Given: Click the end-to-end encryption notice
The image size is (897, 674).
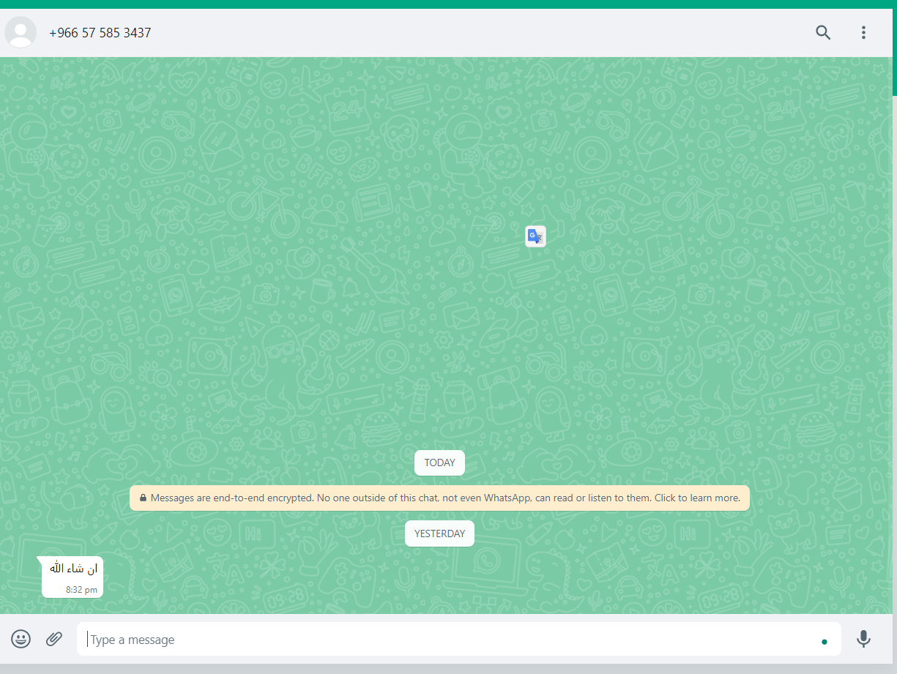Looking at the screenshot, I should (439, 498).
